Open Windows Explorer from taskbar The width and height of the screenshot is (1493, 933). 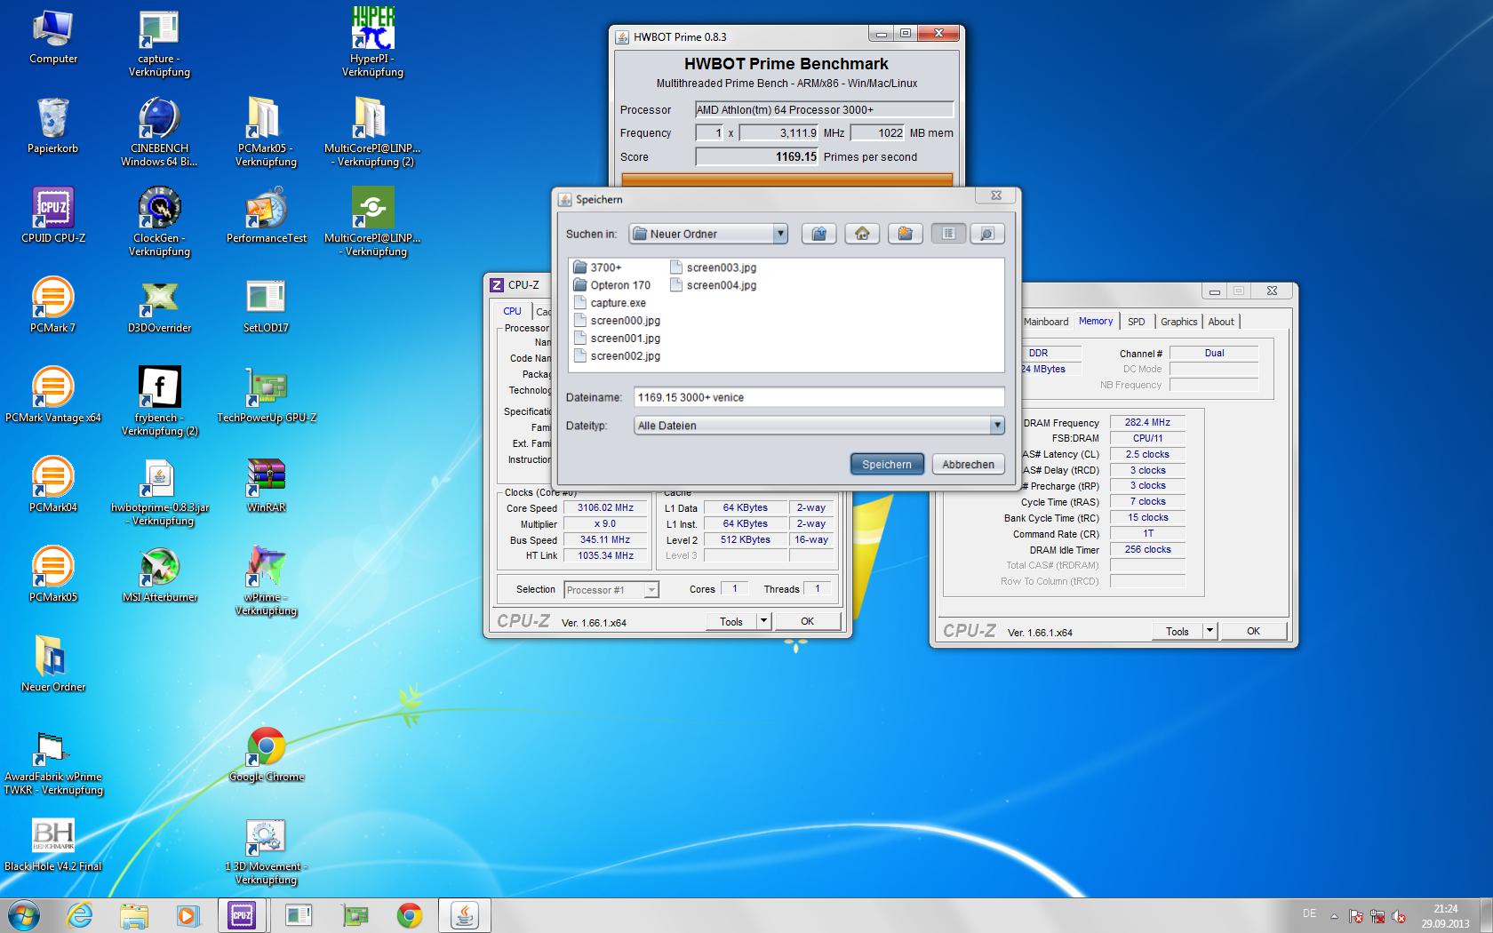point(134,914)
